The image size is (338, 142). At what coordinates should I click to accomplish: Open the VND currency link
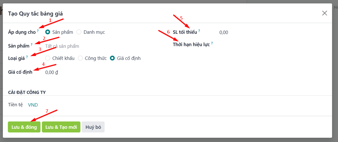33,105
